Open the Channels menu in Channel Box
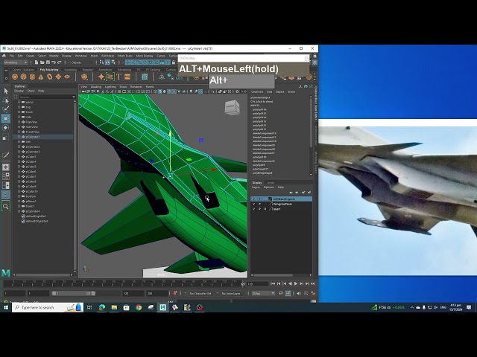 click(257, 91)
